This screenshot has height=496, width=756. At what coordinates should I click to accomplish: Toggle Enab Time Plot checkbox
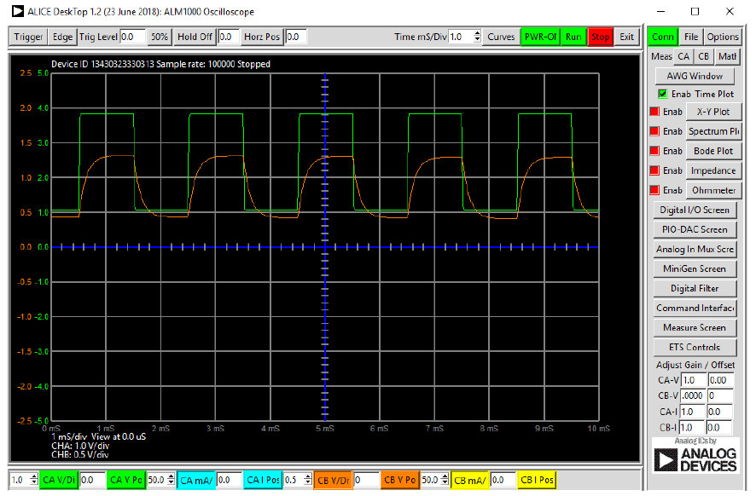[663, 94]
